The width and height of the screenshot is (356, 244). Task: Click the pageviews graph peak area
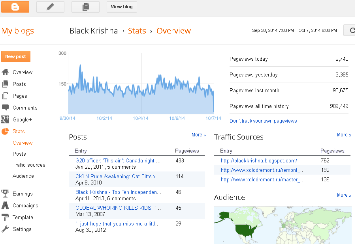coord(80,66)
